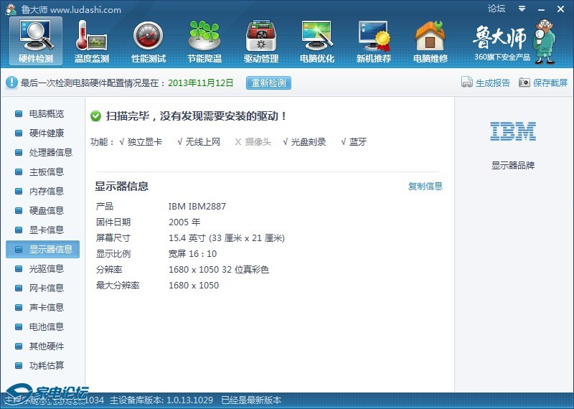The height and width of the screenshot is (409, 574).
Task: Open the 温度监测 temperature monitor
Action: click(x=92, y=42)
